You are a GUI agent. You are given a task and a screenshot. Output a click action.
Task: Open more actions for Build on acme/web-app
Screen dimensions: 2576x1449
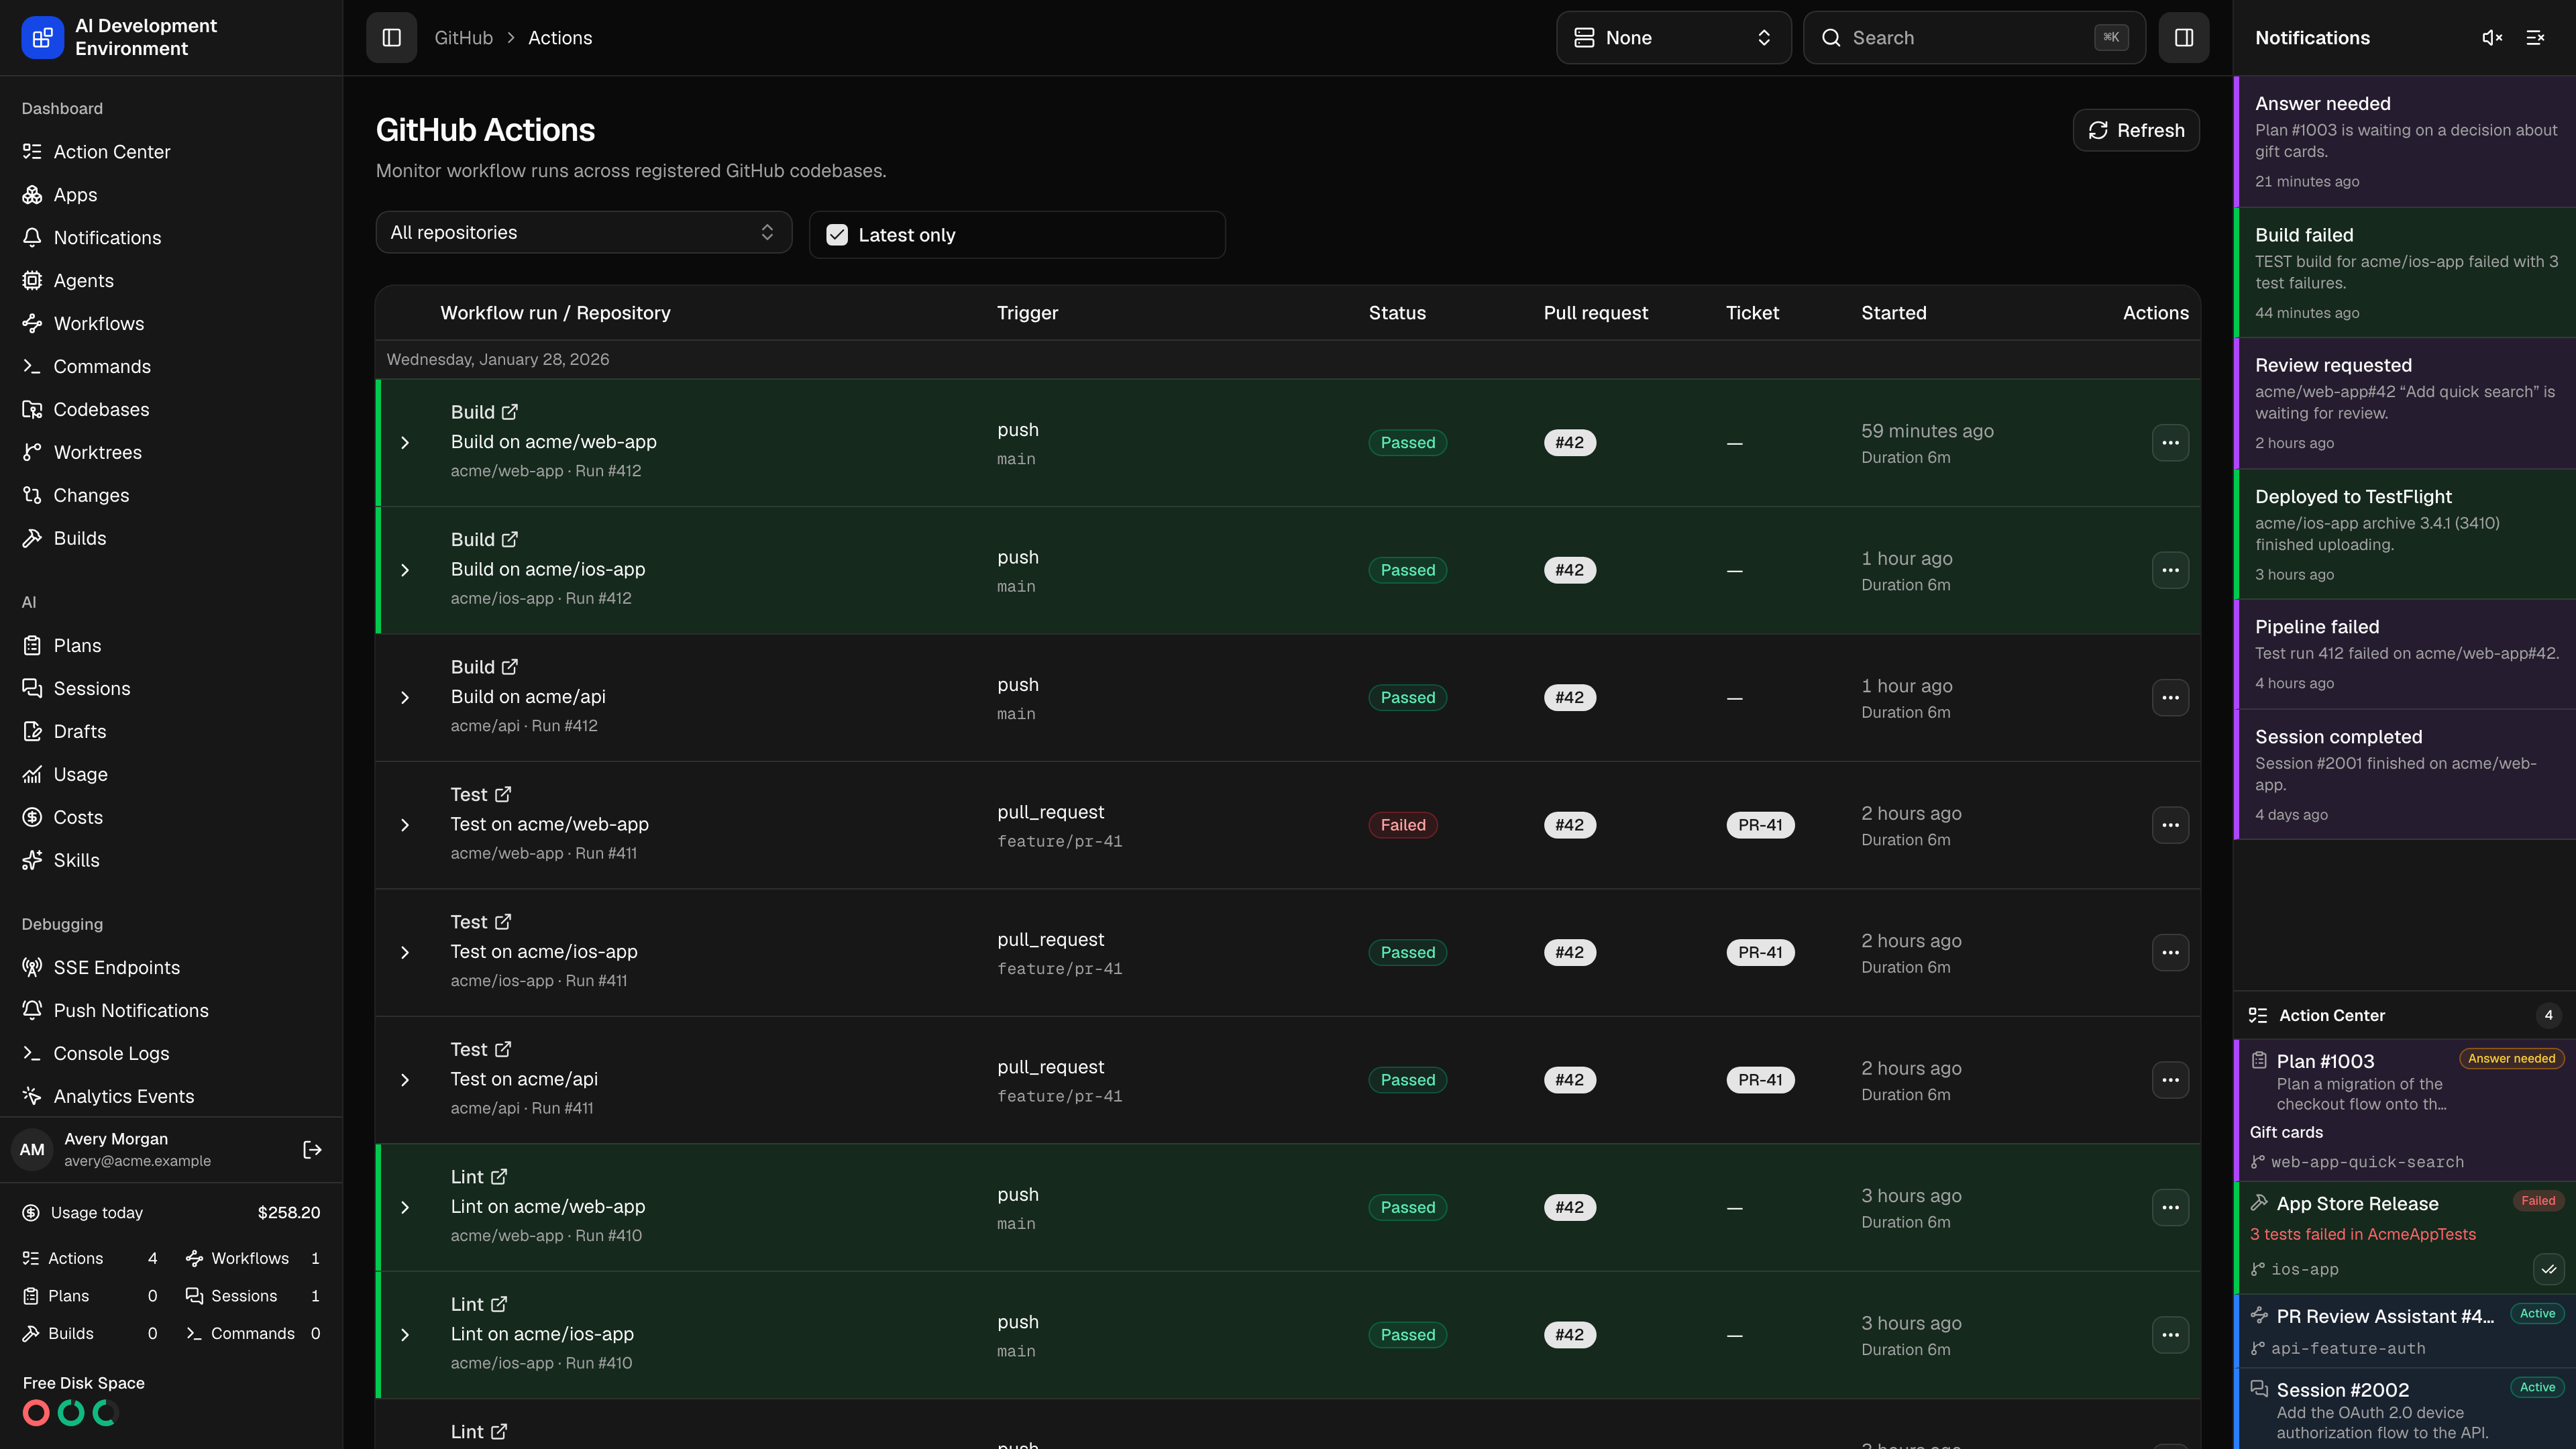click(x=2170, y=443)
